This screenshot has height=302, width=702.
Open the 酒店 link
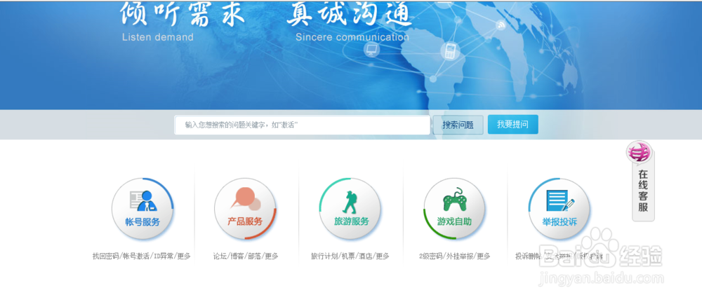pos(365,256)
